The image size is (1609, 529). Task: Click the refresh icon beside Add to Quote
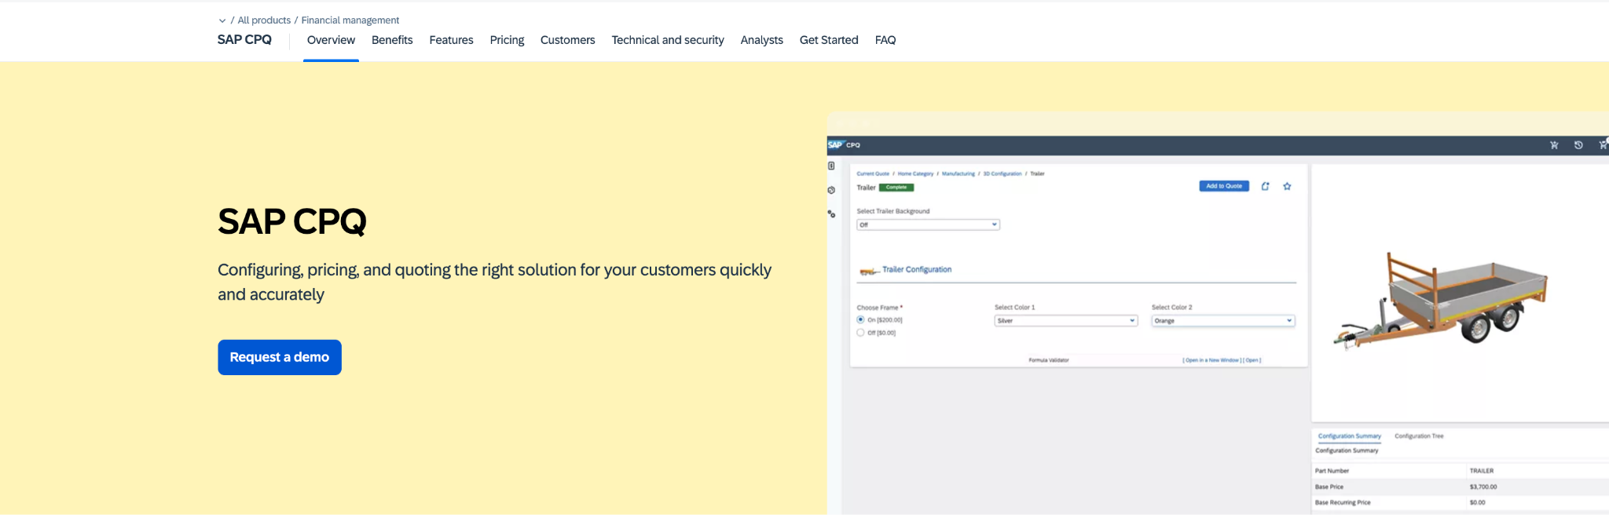[1265, 186]
